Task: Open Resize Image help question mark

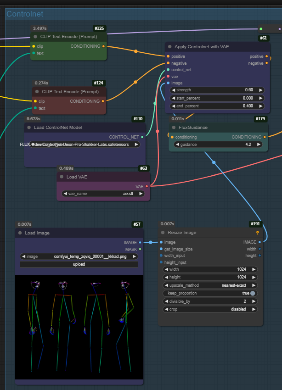Action: (257, 233)
